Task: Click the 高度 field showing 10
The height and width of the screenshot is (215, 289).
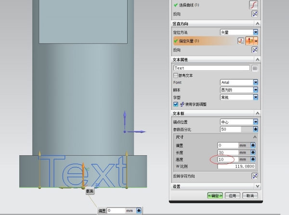Action: pos(228,159)
